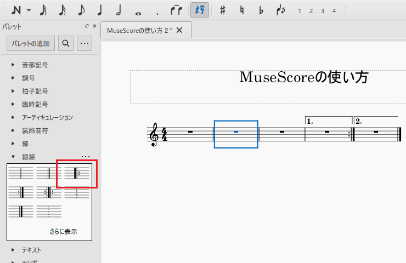This screenshot has height=263, width=406.
Task: Select the highlighted second measure rest
Action: (x=236, y=131)
